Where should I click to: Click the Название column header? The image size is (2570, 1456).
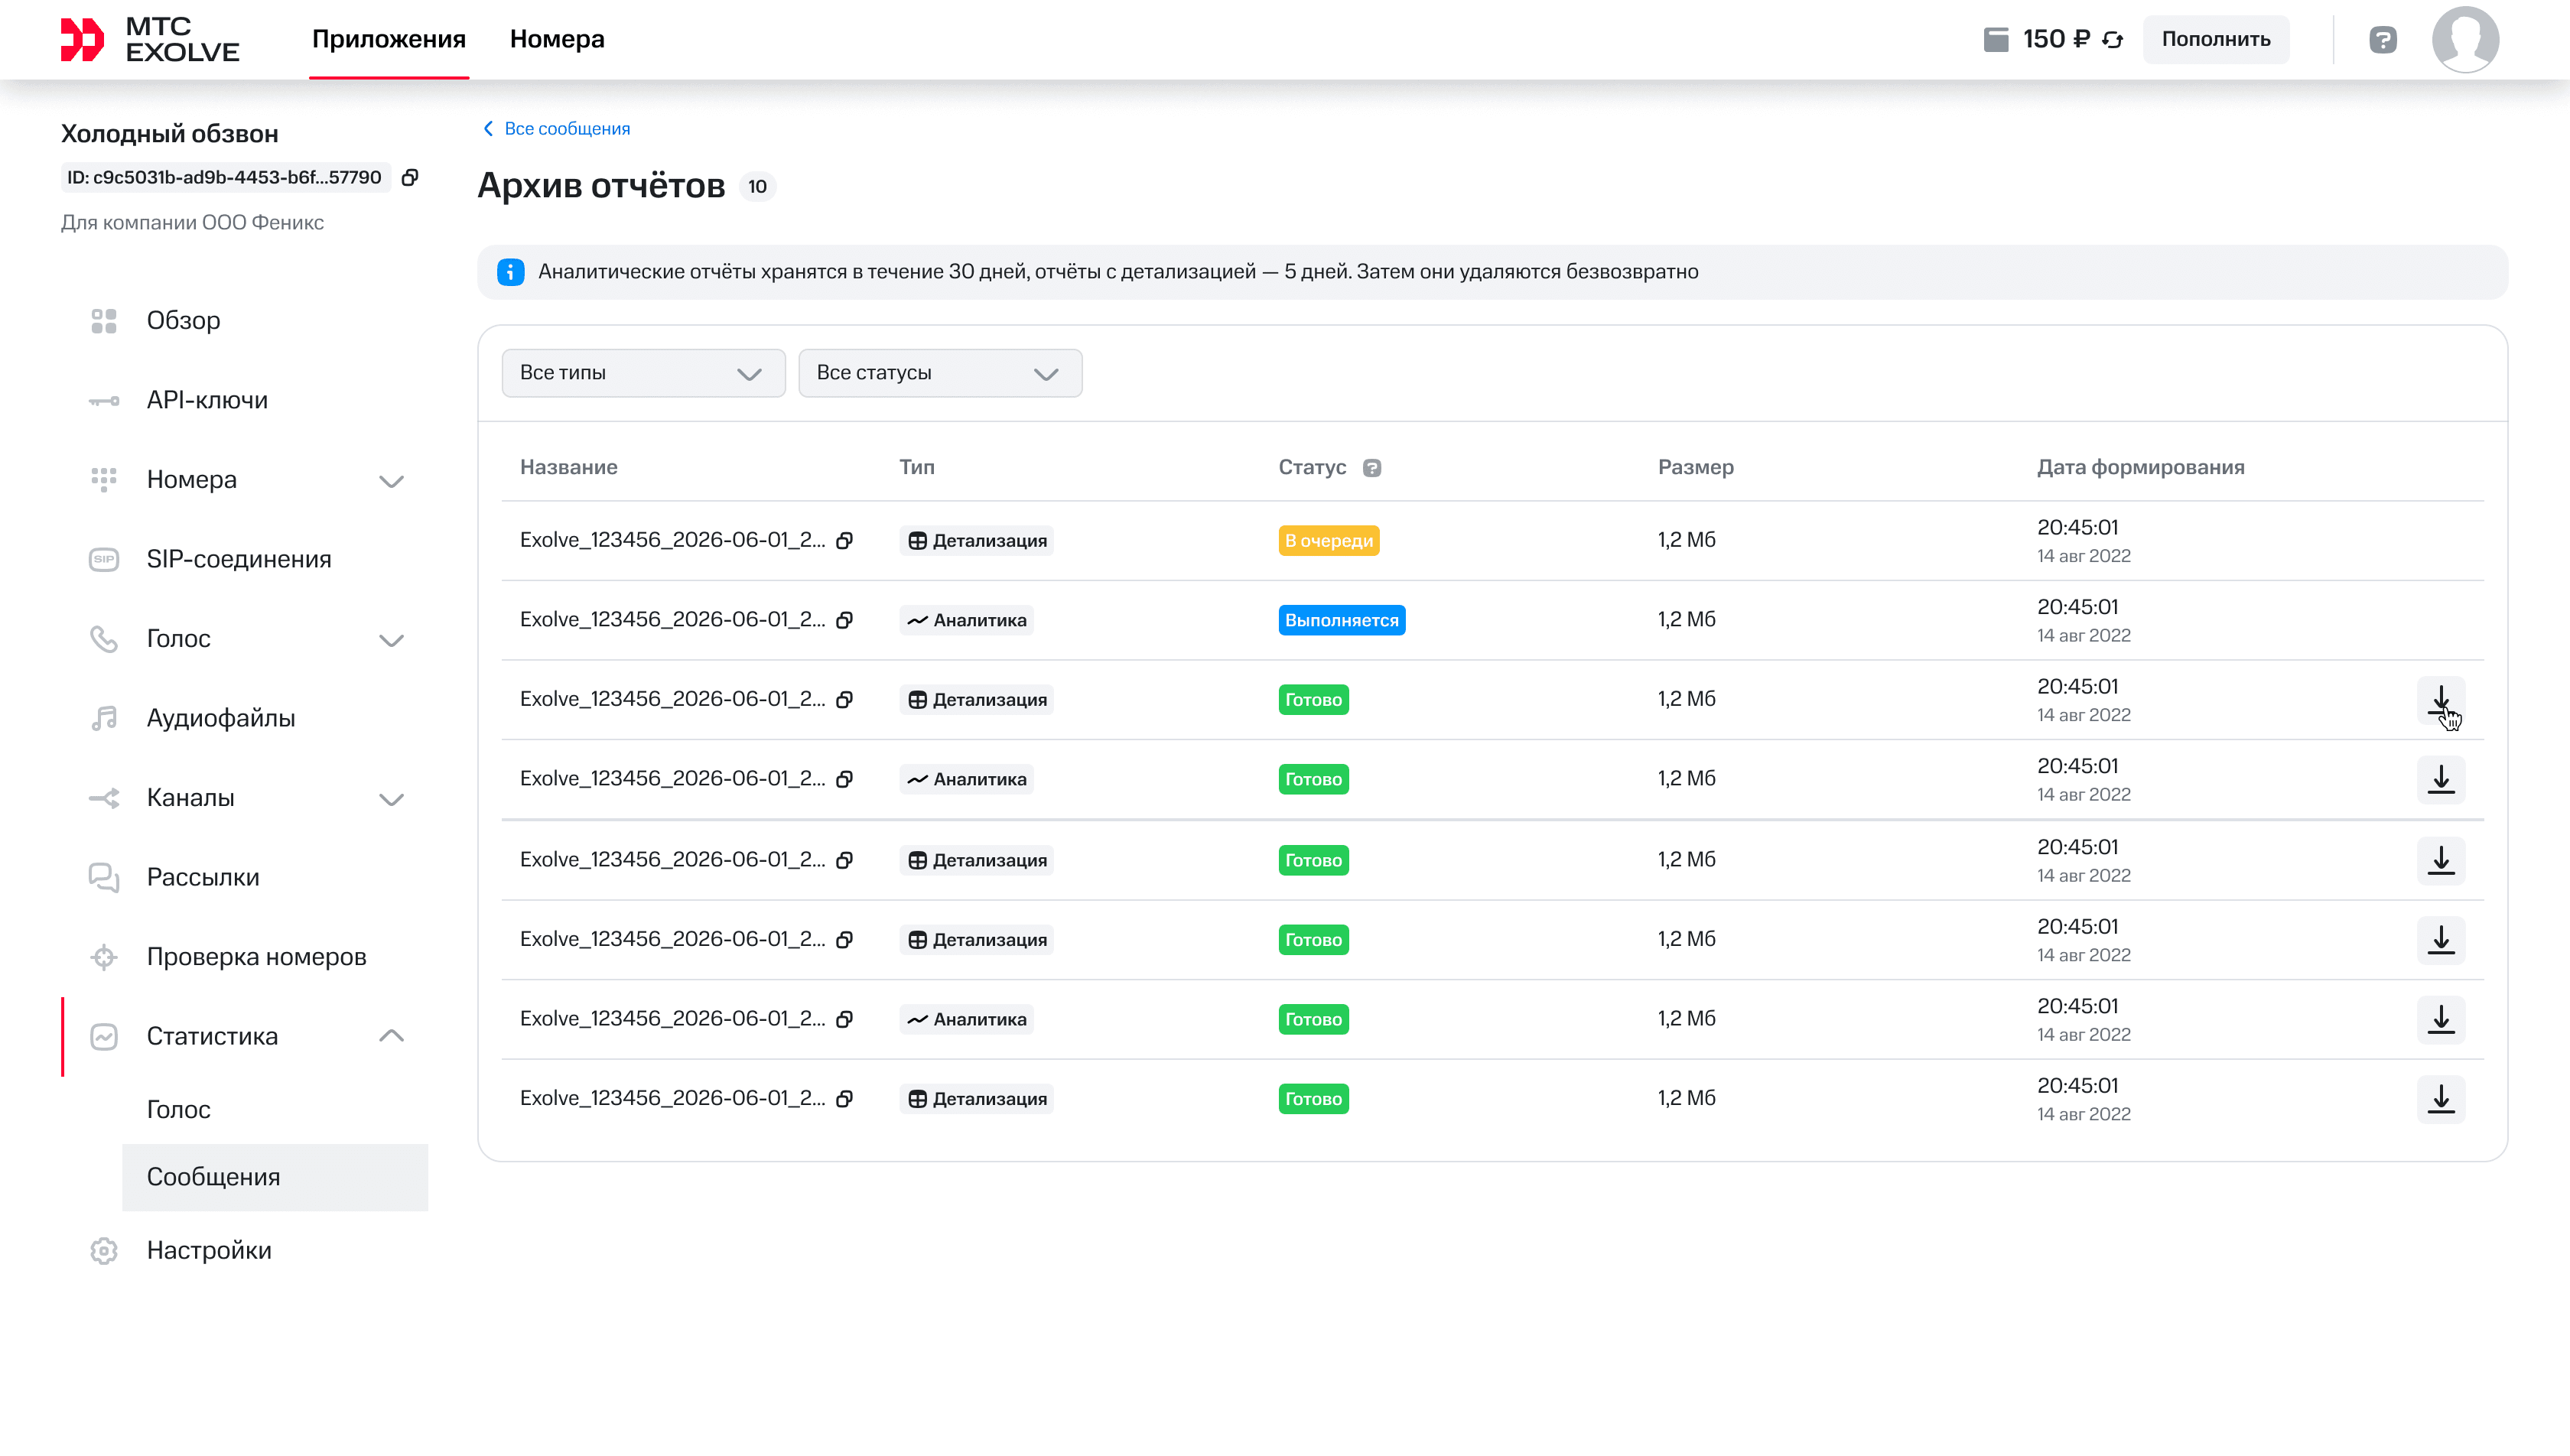(x=568, y=467)
